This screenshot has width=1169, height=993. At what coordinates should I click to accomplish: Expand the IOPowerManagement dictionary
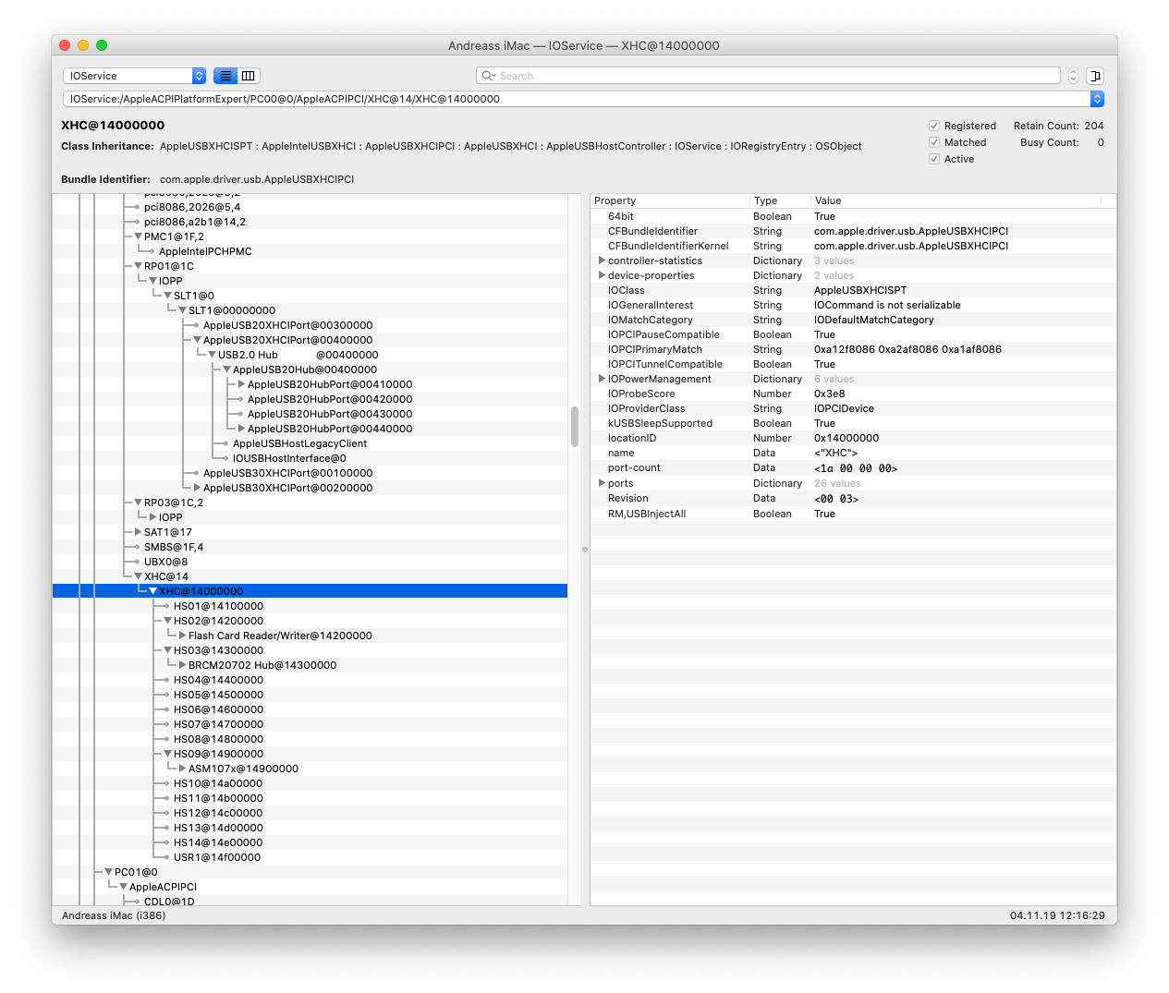602,379
